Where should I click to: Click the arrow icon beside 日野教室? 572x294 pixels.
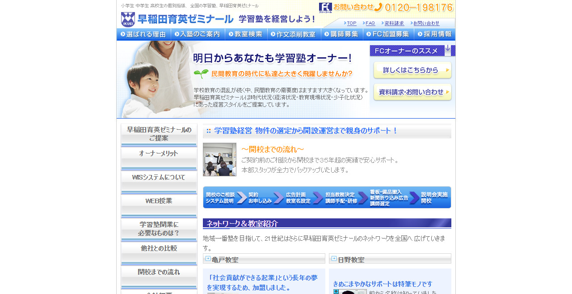tap(334, 258)
